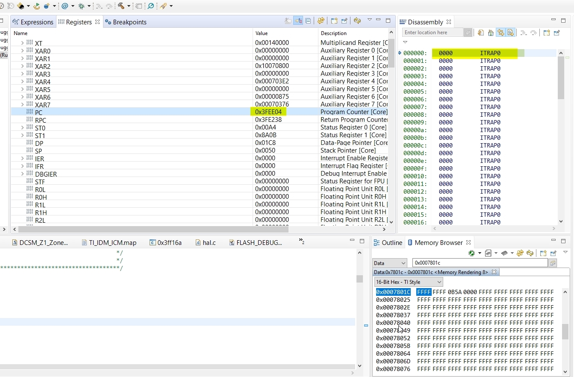574x377 pixels.
Task: Click Go button next to memory address field
Action: [x=553, y=263]
